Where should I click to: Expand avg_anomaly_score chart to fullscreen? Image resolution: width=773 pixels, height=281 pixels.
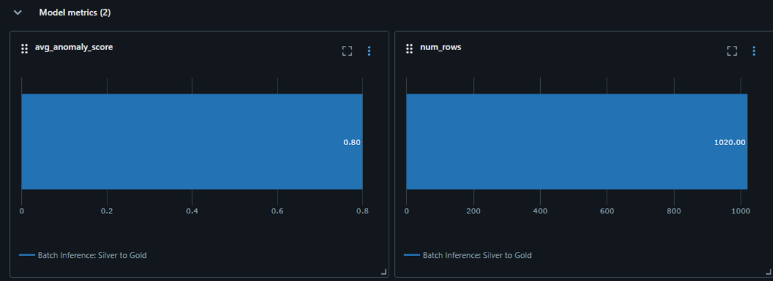coord(347,51)
